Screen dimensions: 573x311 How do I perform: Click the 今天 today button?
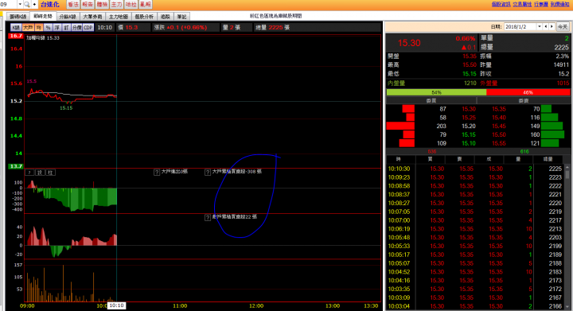(563, 27)
